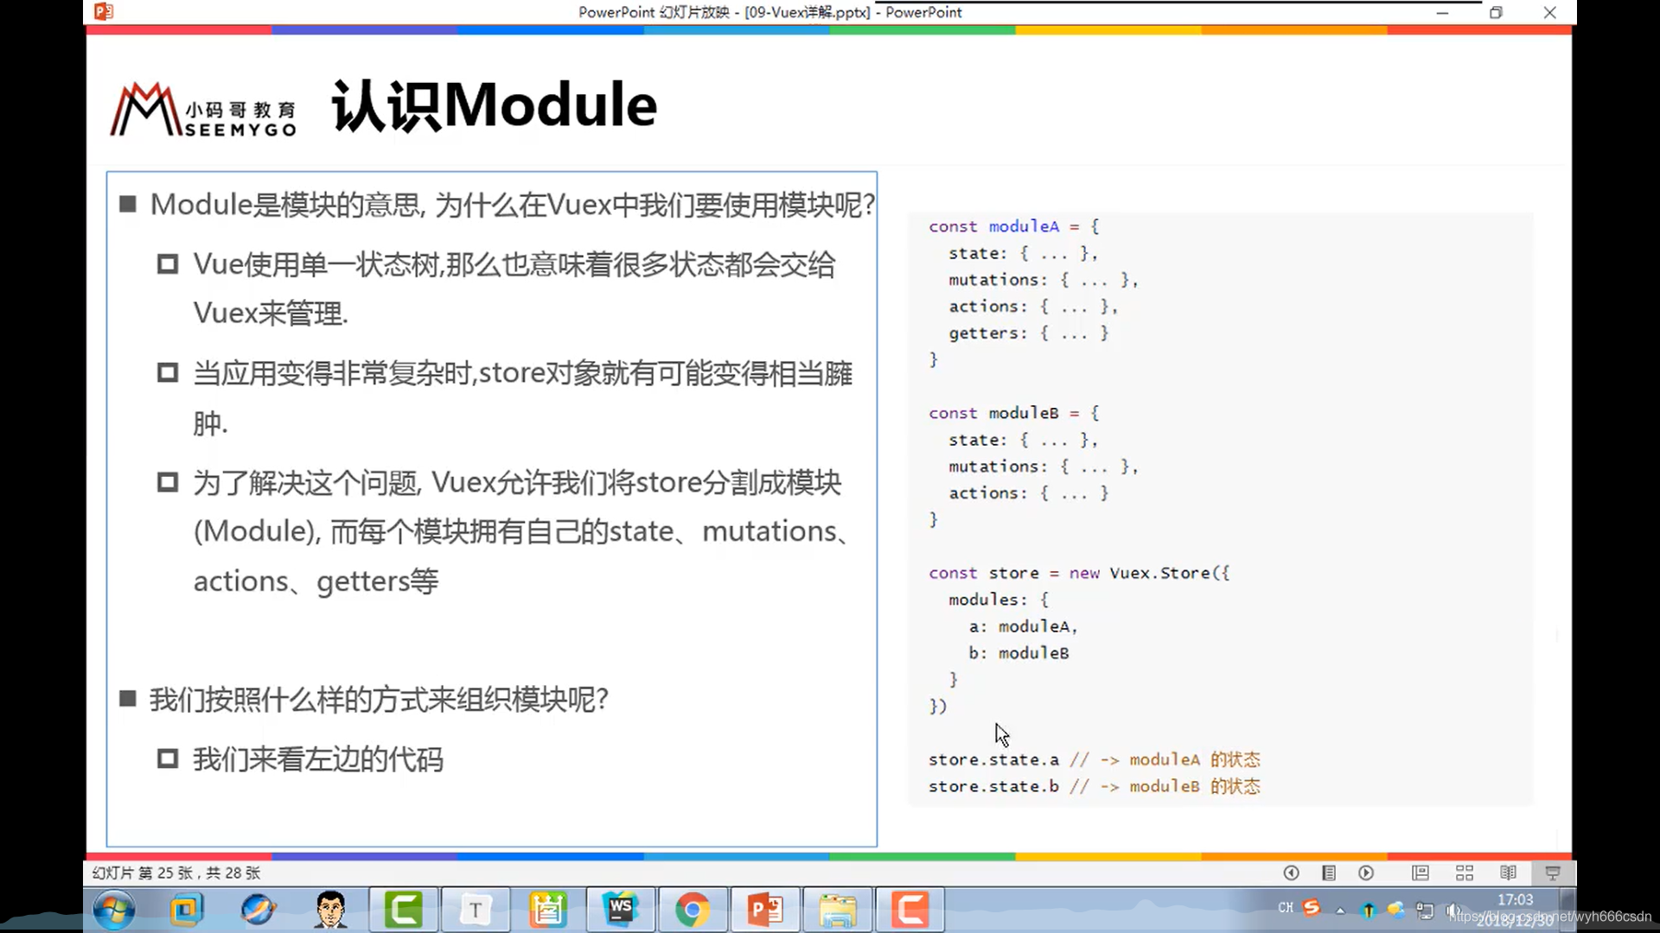This screenshot has width=1660, height=933.
Task: Switch to Reading view icon
Action: (x=1508, y=873)
